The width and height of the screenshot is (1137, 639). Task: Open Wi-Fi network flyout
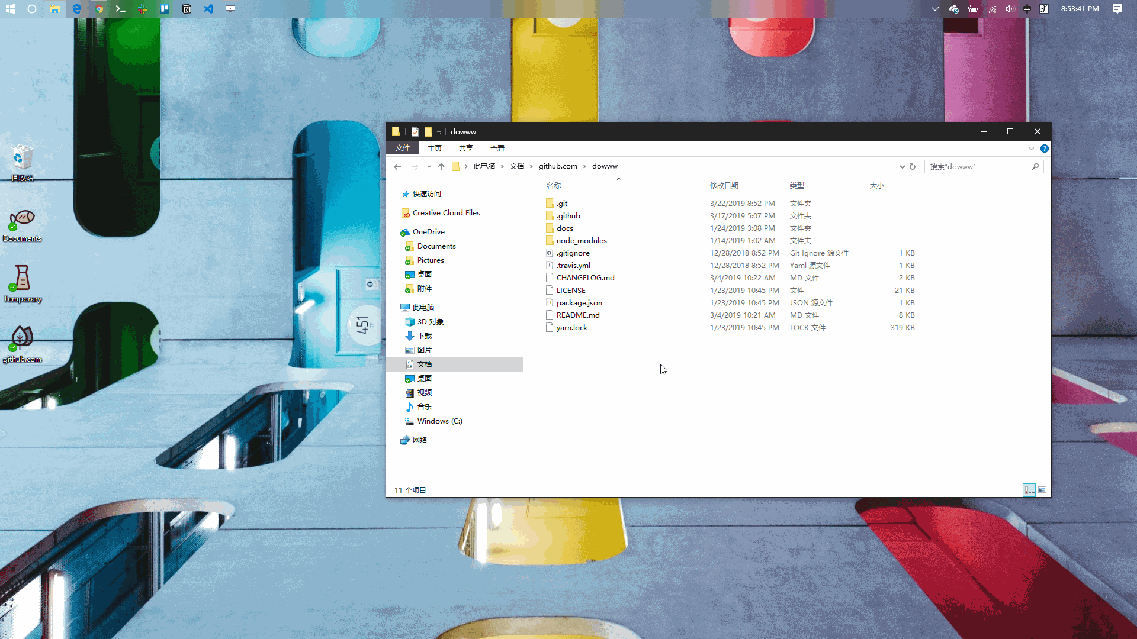point(993,9)
